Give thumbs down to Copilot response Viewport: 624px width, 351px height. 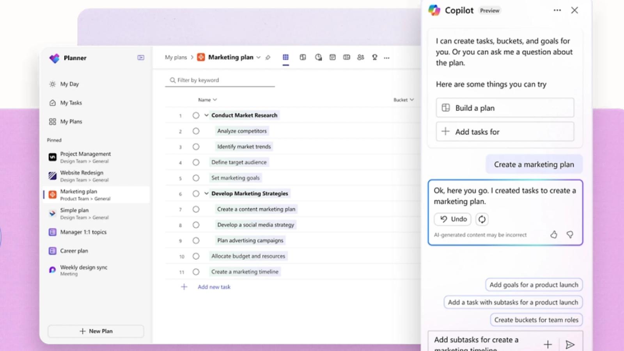(x=570, y=234)
